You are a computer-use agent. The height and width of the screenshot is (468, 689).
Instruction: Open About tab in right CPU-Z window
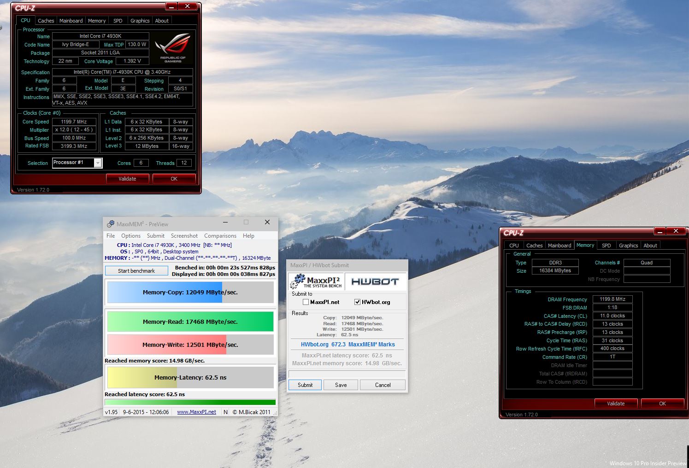[x=650, y=246]
